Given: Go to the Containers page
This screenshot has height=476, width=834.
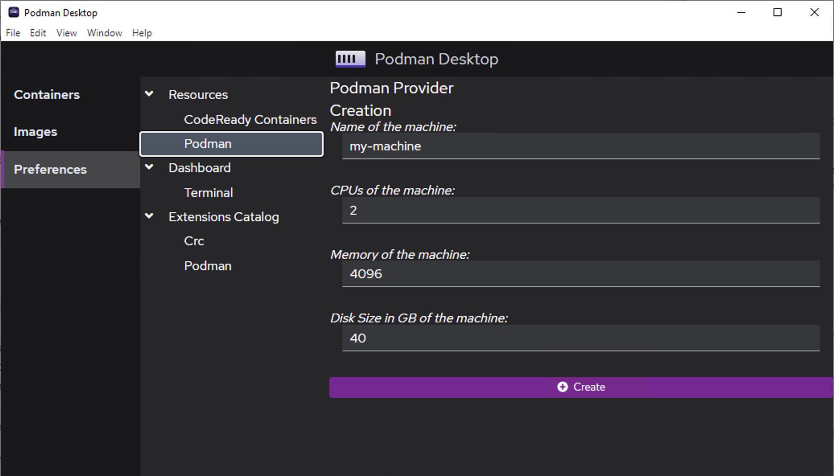Looking at the screenshot, I should (70, 95).
